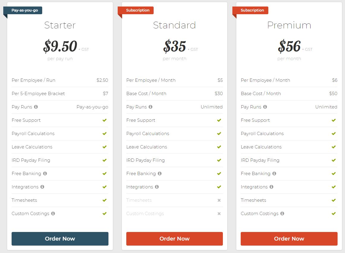Click Standard plan Pay Runs info icon
Screen dimensions: 345x253
150,107
